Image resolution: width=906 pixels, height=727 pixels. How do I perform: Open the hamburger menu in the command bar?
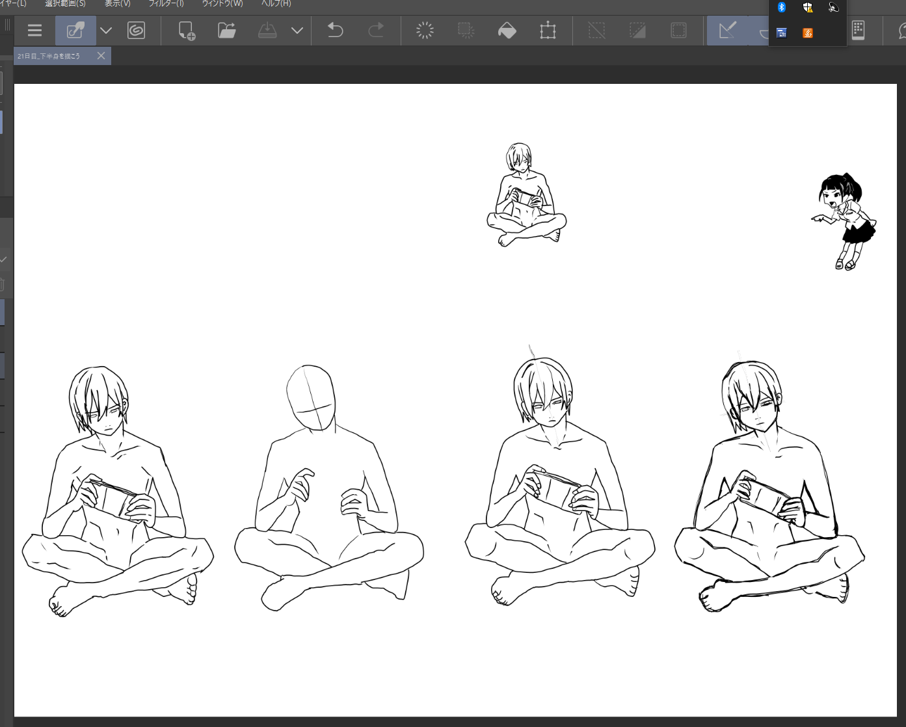pyautogui.click(x=34, y=31)
